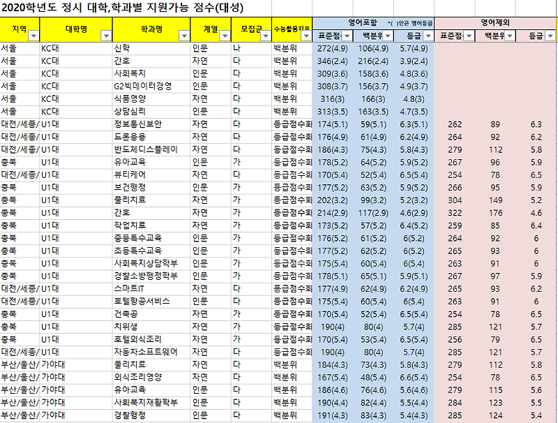The height and width of the screenshot is (423, 558).
Task: Click the 176 percentile cell in 영어제외
Action: coord(495,213)
